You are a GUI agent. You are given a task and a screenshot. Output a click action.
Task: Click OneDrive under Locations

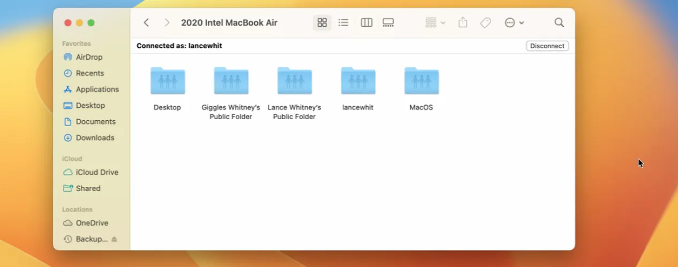click(92, 223)
